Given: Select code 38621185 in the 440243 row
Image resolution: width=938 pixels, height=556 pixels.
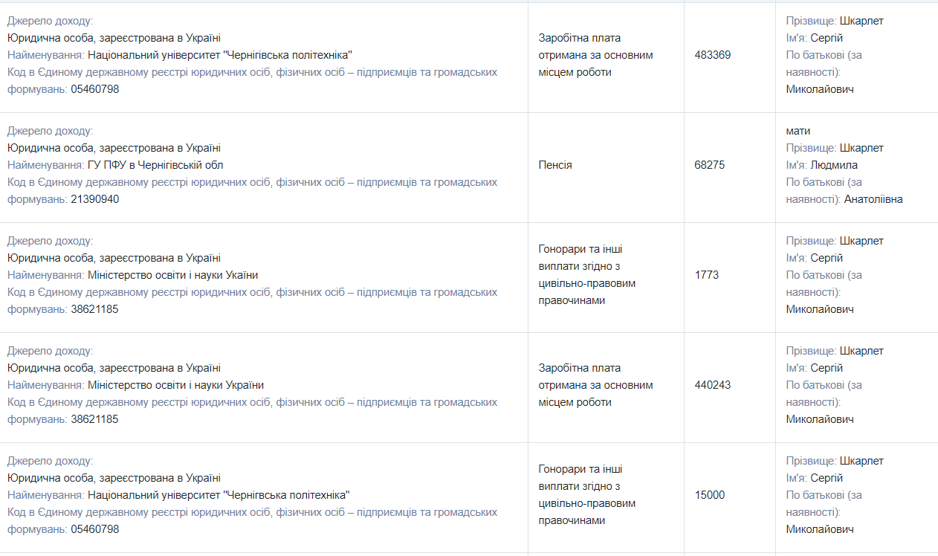Looking at the screenshot, I should pos(95,419).
